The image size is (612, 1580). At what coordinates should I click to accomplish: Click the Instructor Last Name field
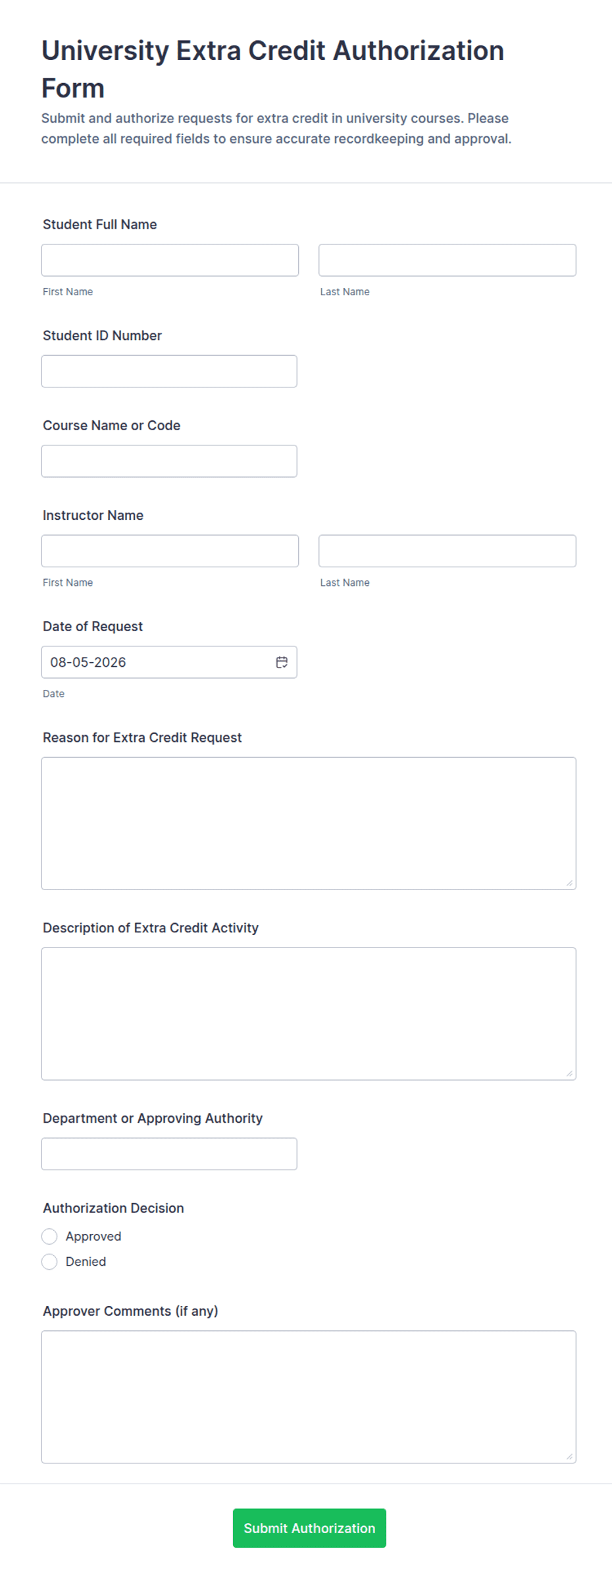[447, 551]
